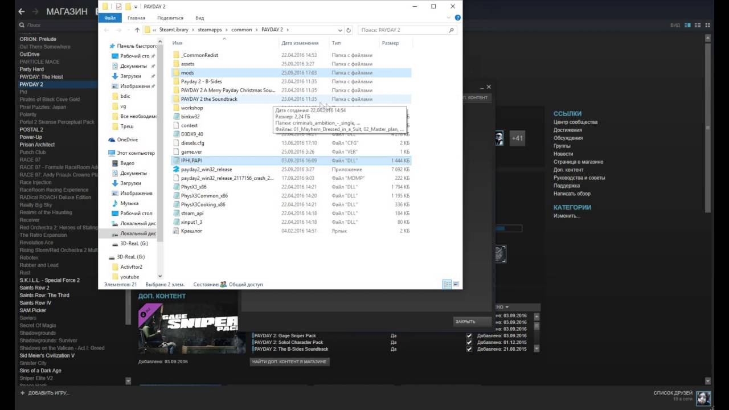Screen dimensions: 729x410
Task: Select the IPHLPAPI DLL file
Action: [291, 161]
